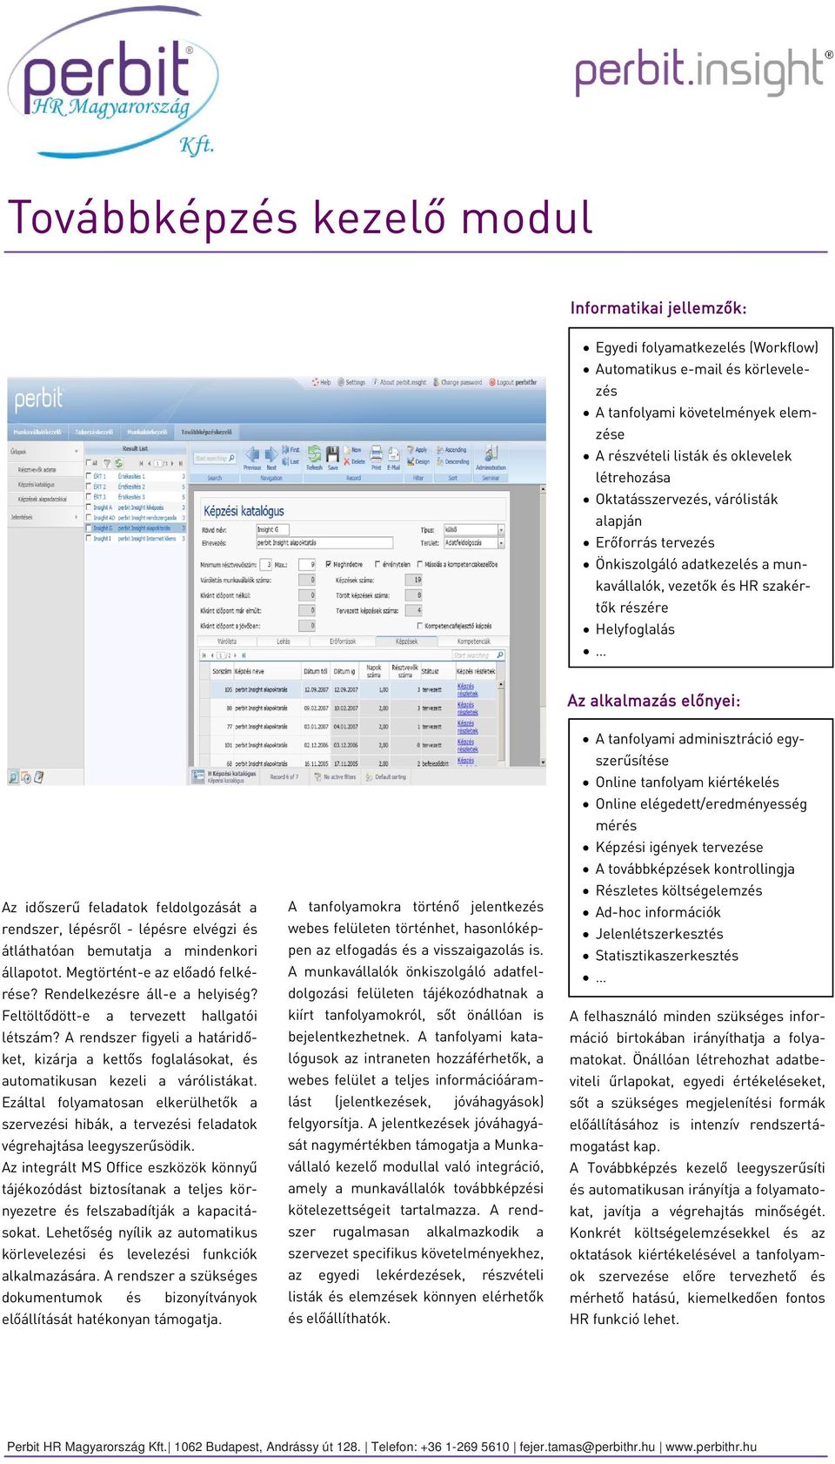This screenshot has width=835, height=1464.
Task: Click the Print icon
Action: [377, 453]
